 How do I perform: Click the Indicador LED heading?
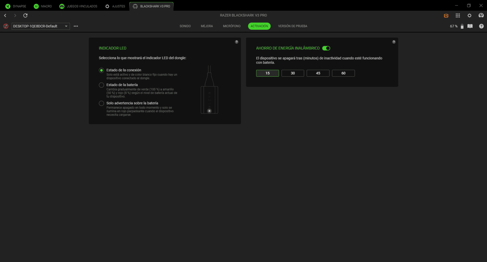click(x=113, y=48)
